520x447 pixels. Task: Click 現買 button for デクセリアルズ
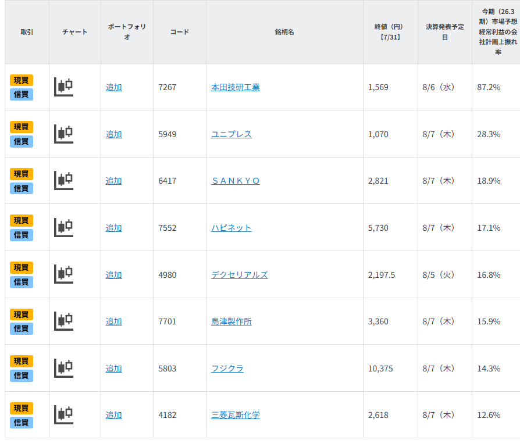click(21, 267)
